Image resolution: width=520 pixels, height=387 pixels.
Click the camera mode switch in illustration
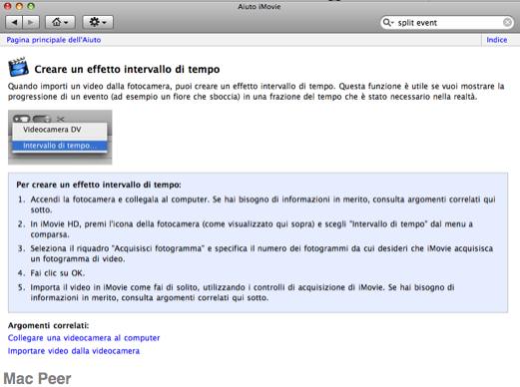pyautogui.click(x=22, y=119)
